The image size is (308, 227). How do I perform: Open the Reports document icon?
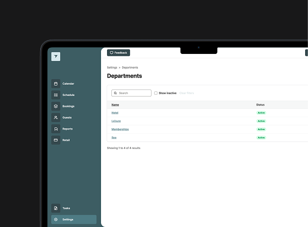55,129
